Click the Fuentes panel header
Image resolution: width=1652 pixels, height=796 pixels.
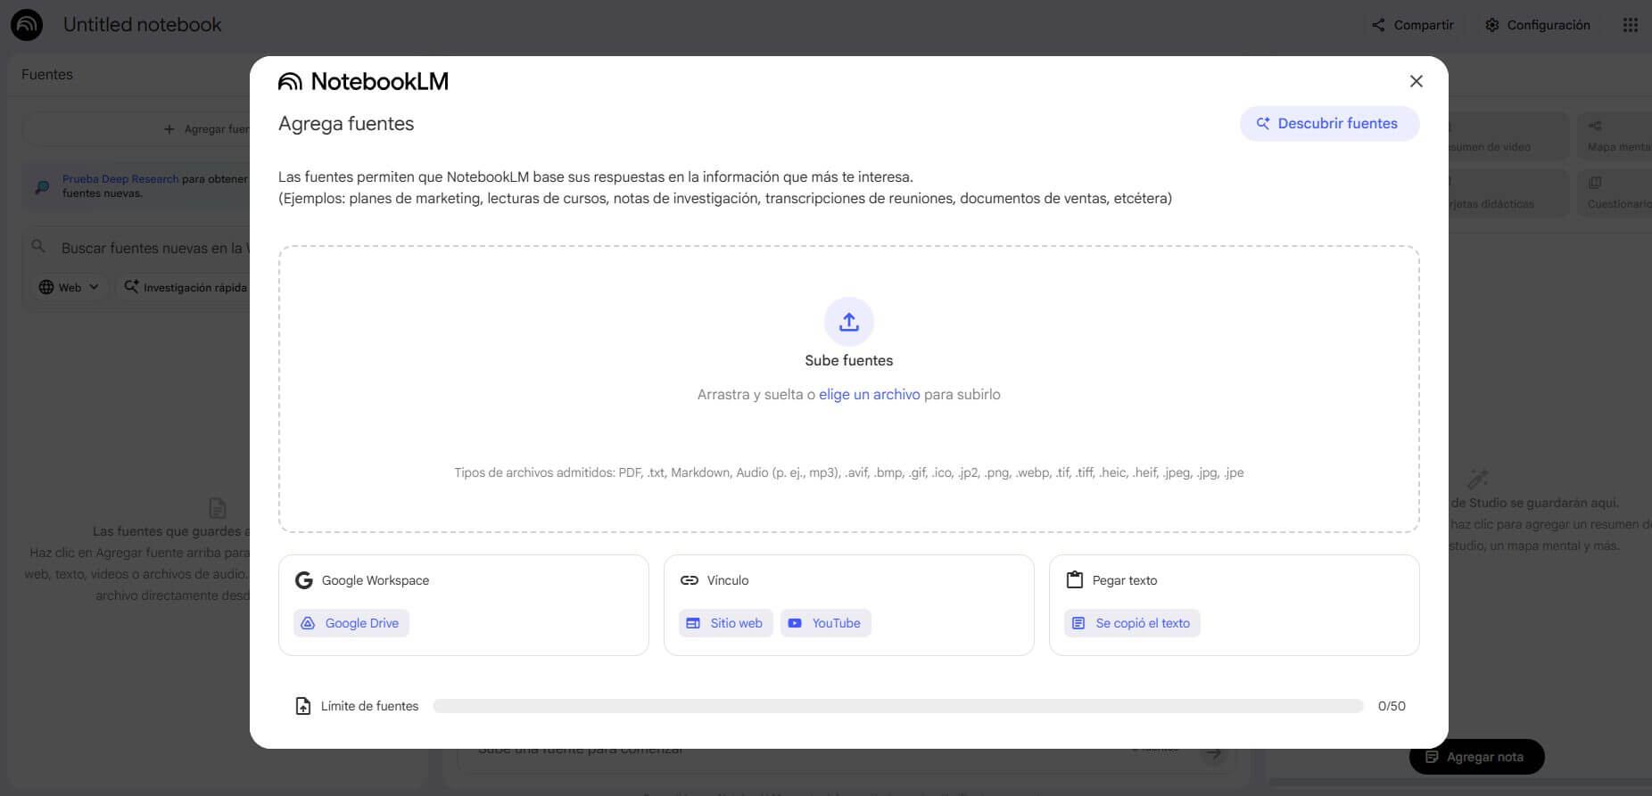pos(47,75)
